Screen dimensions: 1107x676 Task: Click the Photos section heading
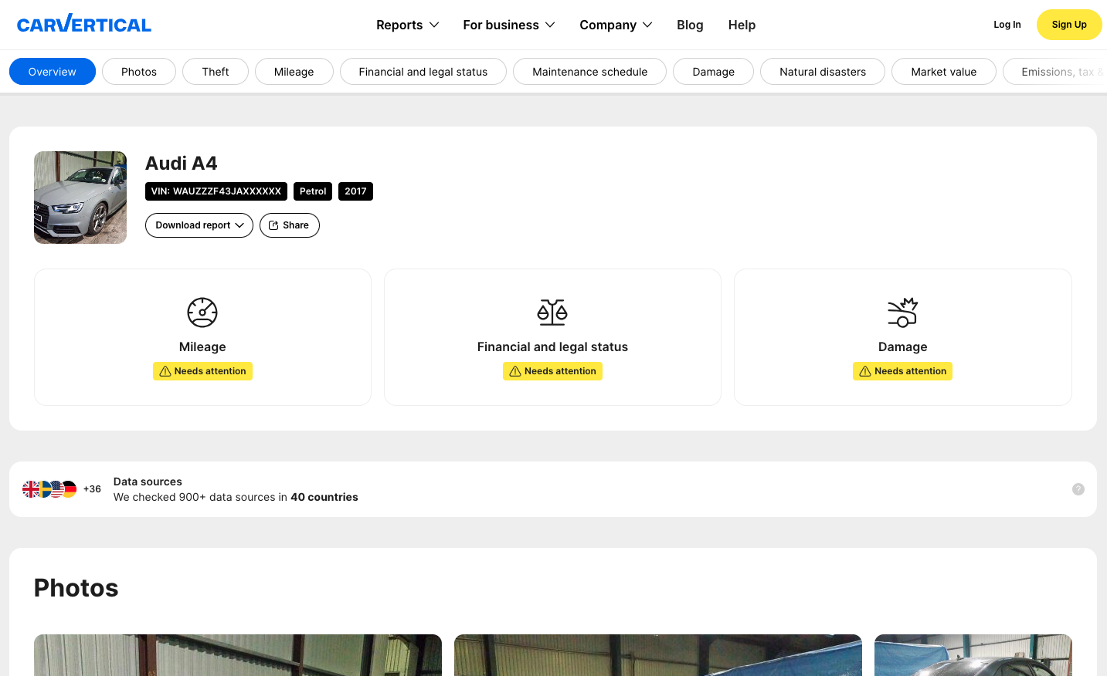[76, 588]
